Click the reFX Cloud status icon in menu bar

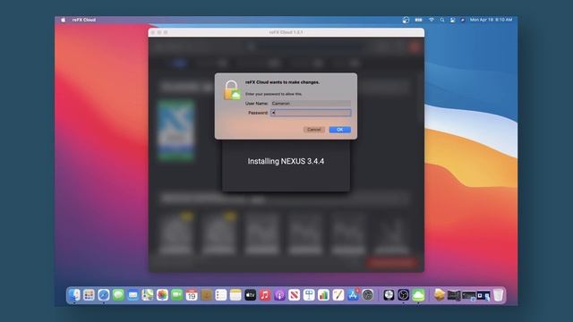pos(406,20)
